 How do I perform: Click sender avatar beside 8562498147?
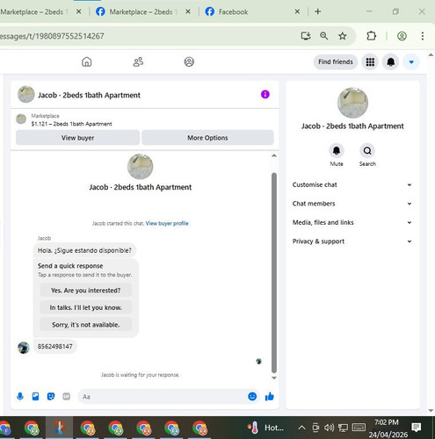(24, 348)
